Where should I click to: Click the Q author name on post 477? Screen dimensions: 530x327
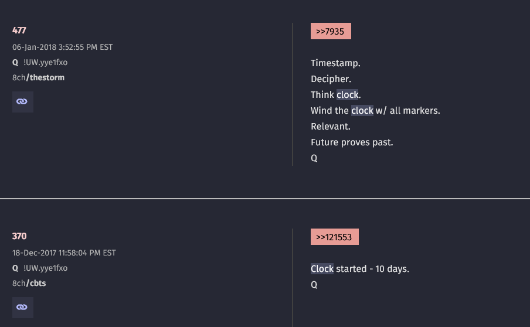tap(15, 63)
